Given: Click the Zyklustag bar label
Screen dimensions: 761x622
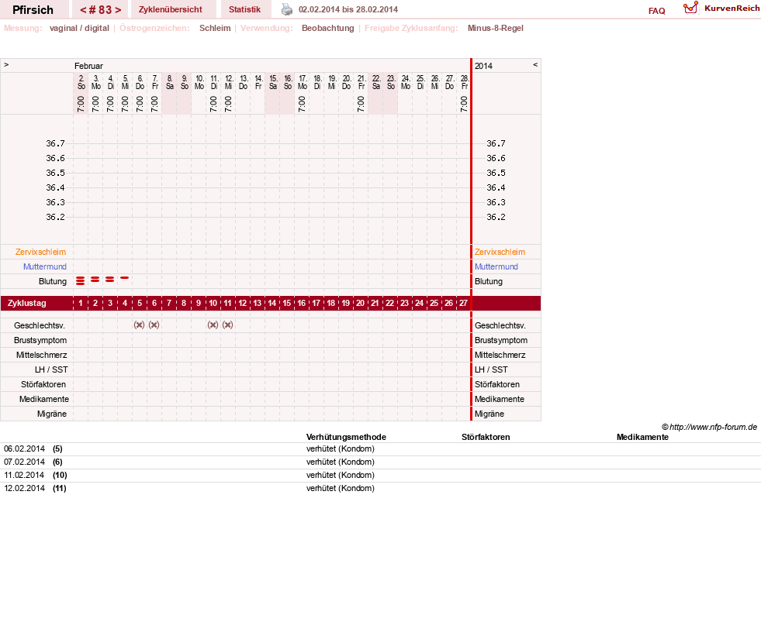Looking at the screenshot, I should pyautogui.click(x=26, y=303).
